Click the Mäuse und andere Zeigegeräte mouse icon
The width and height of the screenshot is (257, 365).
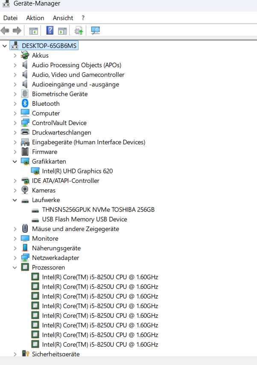[x=25, y=229]
